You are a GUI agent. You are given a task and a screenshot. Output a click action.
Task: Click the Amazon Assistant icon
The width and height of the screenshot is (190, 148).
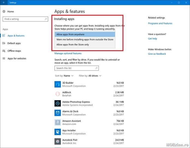(x=58, y=122)
